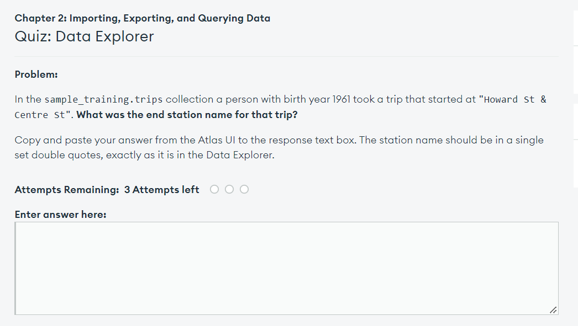This screenshot has height=326, width=578.
Task: Click the sample_training.trips code text
Action: tap(103, 100)
